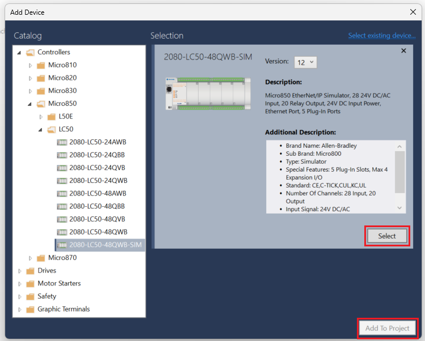
Task: Expand the Micro830 folder arrow
Action: coord(30,91)
